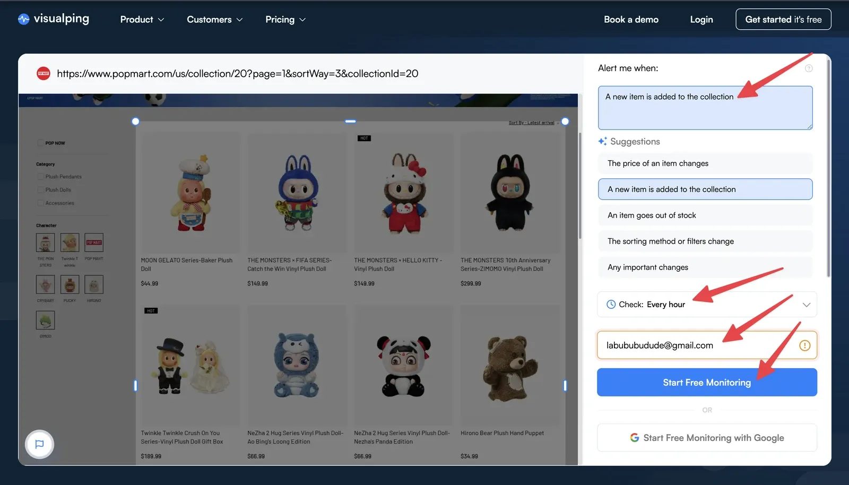Viewport: 849px width, 485px height.
Task: Click the email warning icon
Action: click(804, 345)
